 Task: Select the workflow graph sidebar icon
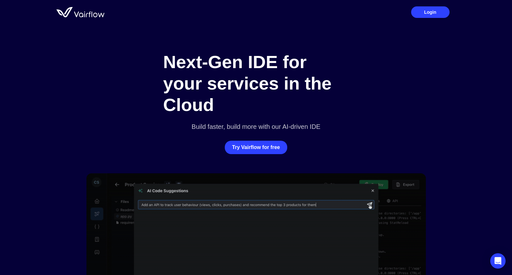pyautogui.click(x=97, y=214)
